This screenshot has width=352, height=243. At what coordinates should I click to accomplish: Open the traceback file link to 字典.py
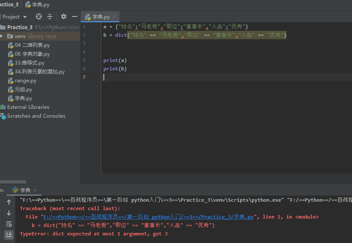click(x=149, y=217)
